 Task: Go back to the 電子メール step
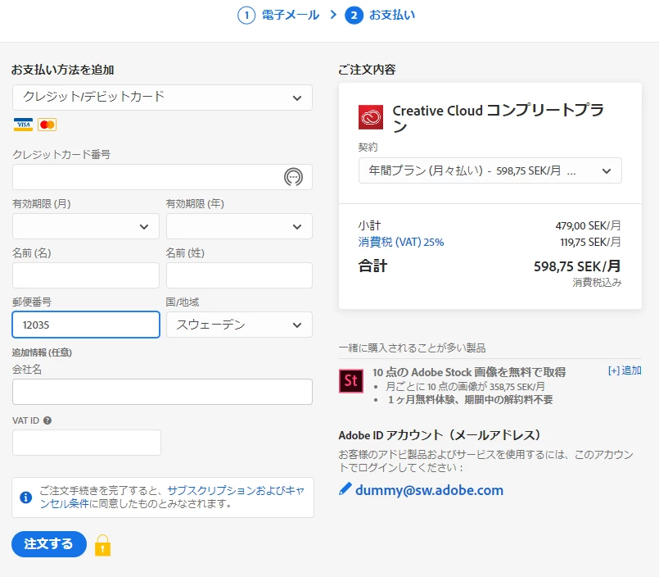click(291, 16)
